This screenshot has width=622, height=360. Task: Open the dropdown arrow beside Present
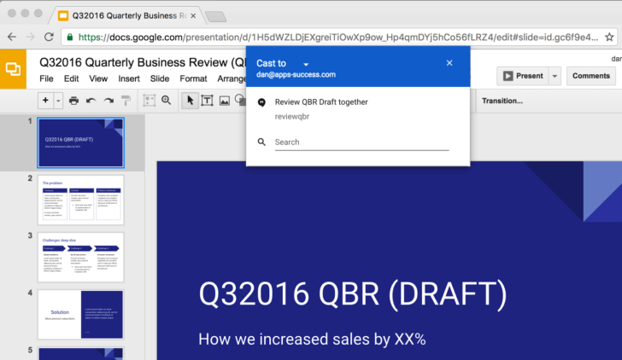(x=555, y=76)
